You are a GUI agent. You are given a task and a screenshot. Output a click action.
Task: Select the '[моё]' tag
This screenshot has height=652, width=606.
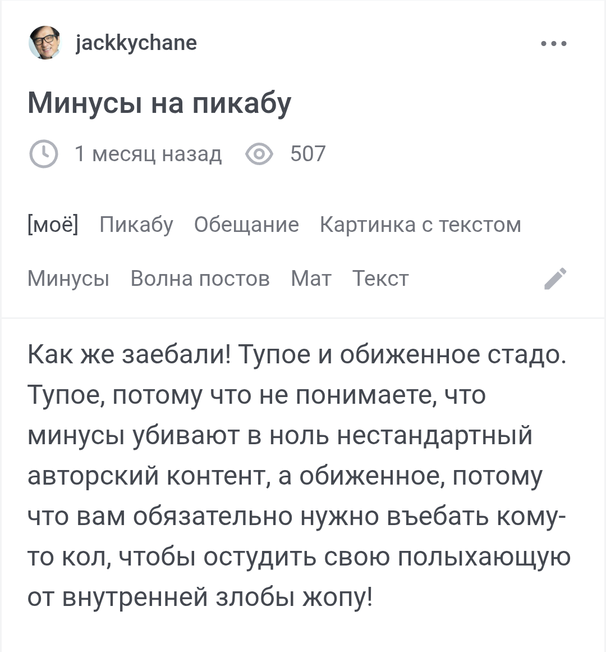click(x=53, y=225)
